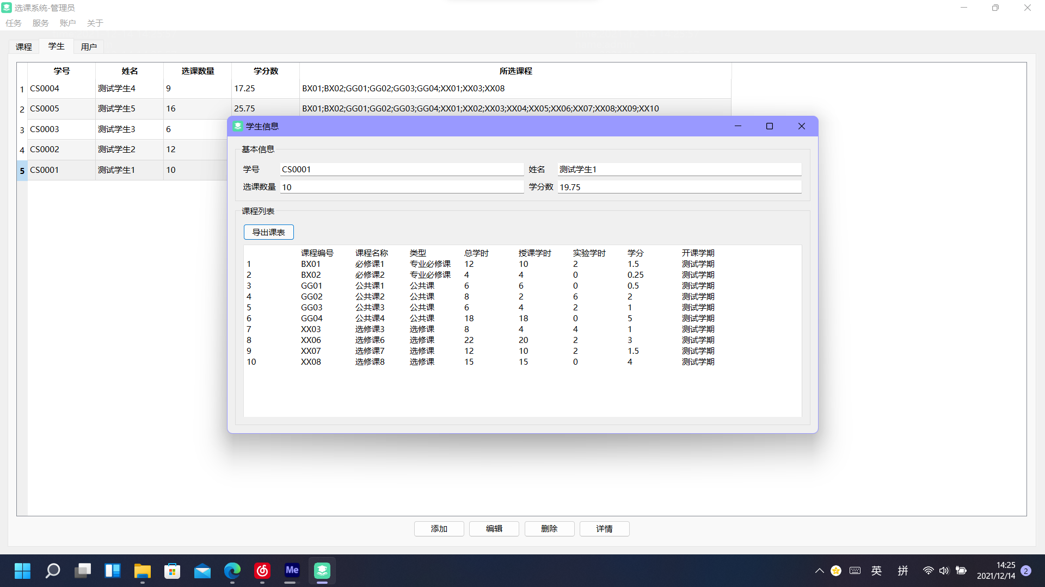Open the touch keyboard from the tray
The height and width of the screenshot is (587, 1045).
[855, 571]
